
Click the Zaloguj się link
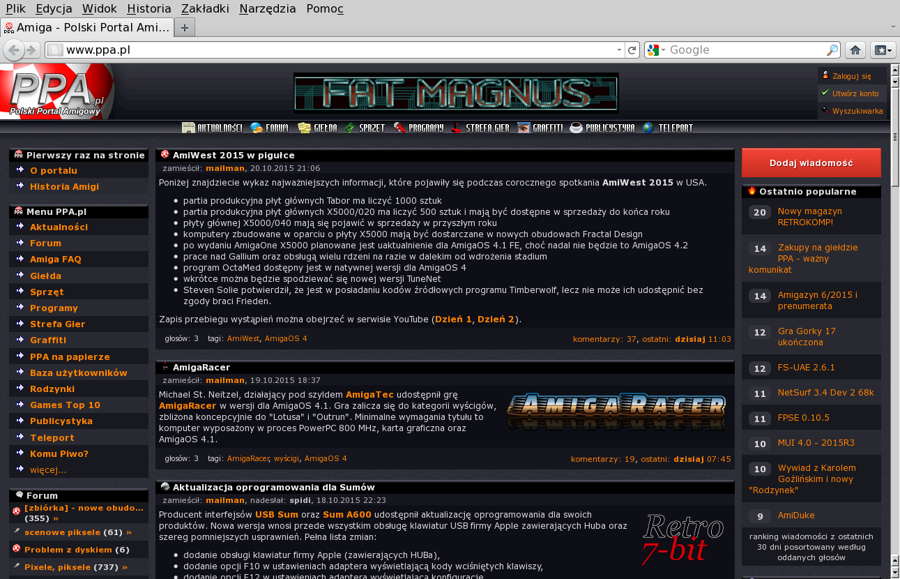[851, 76]
